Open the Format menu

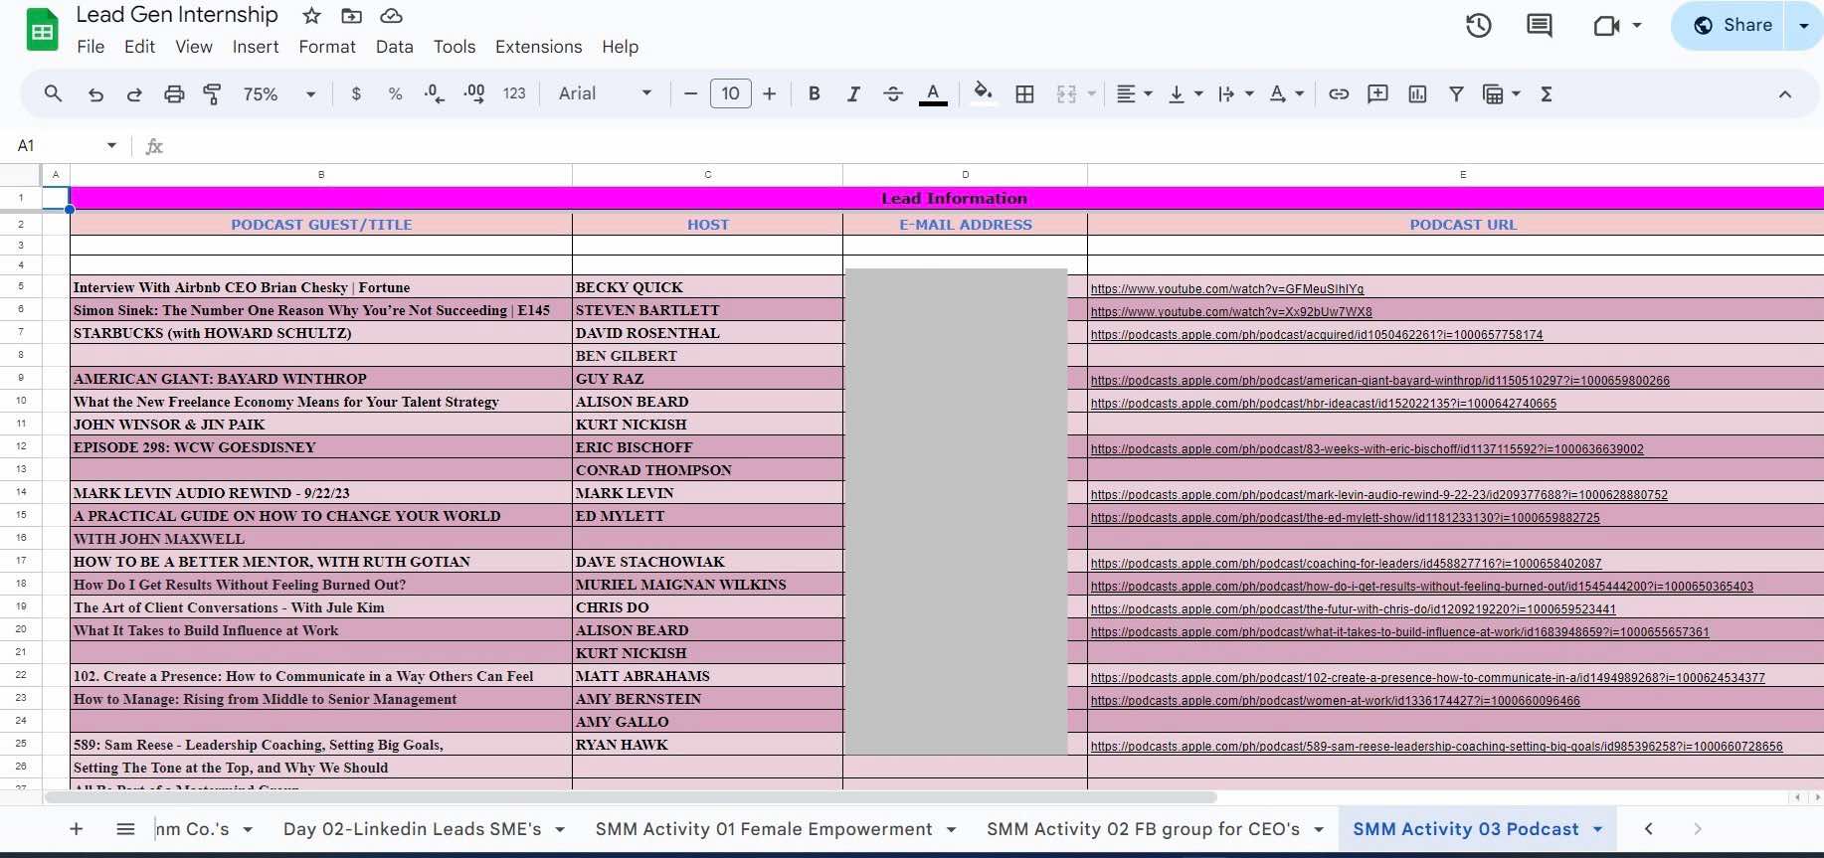coord(327,47)
